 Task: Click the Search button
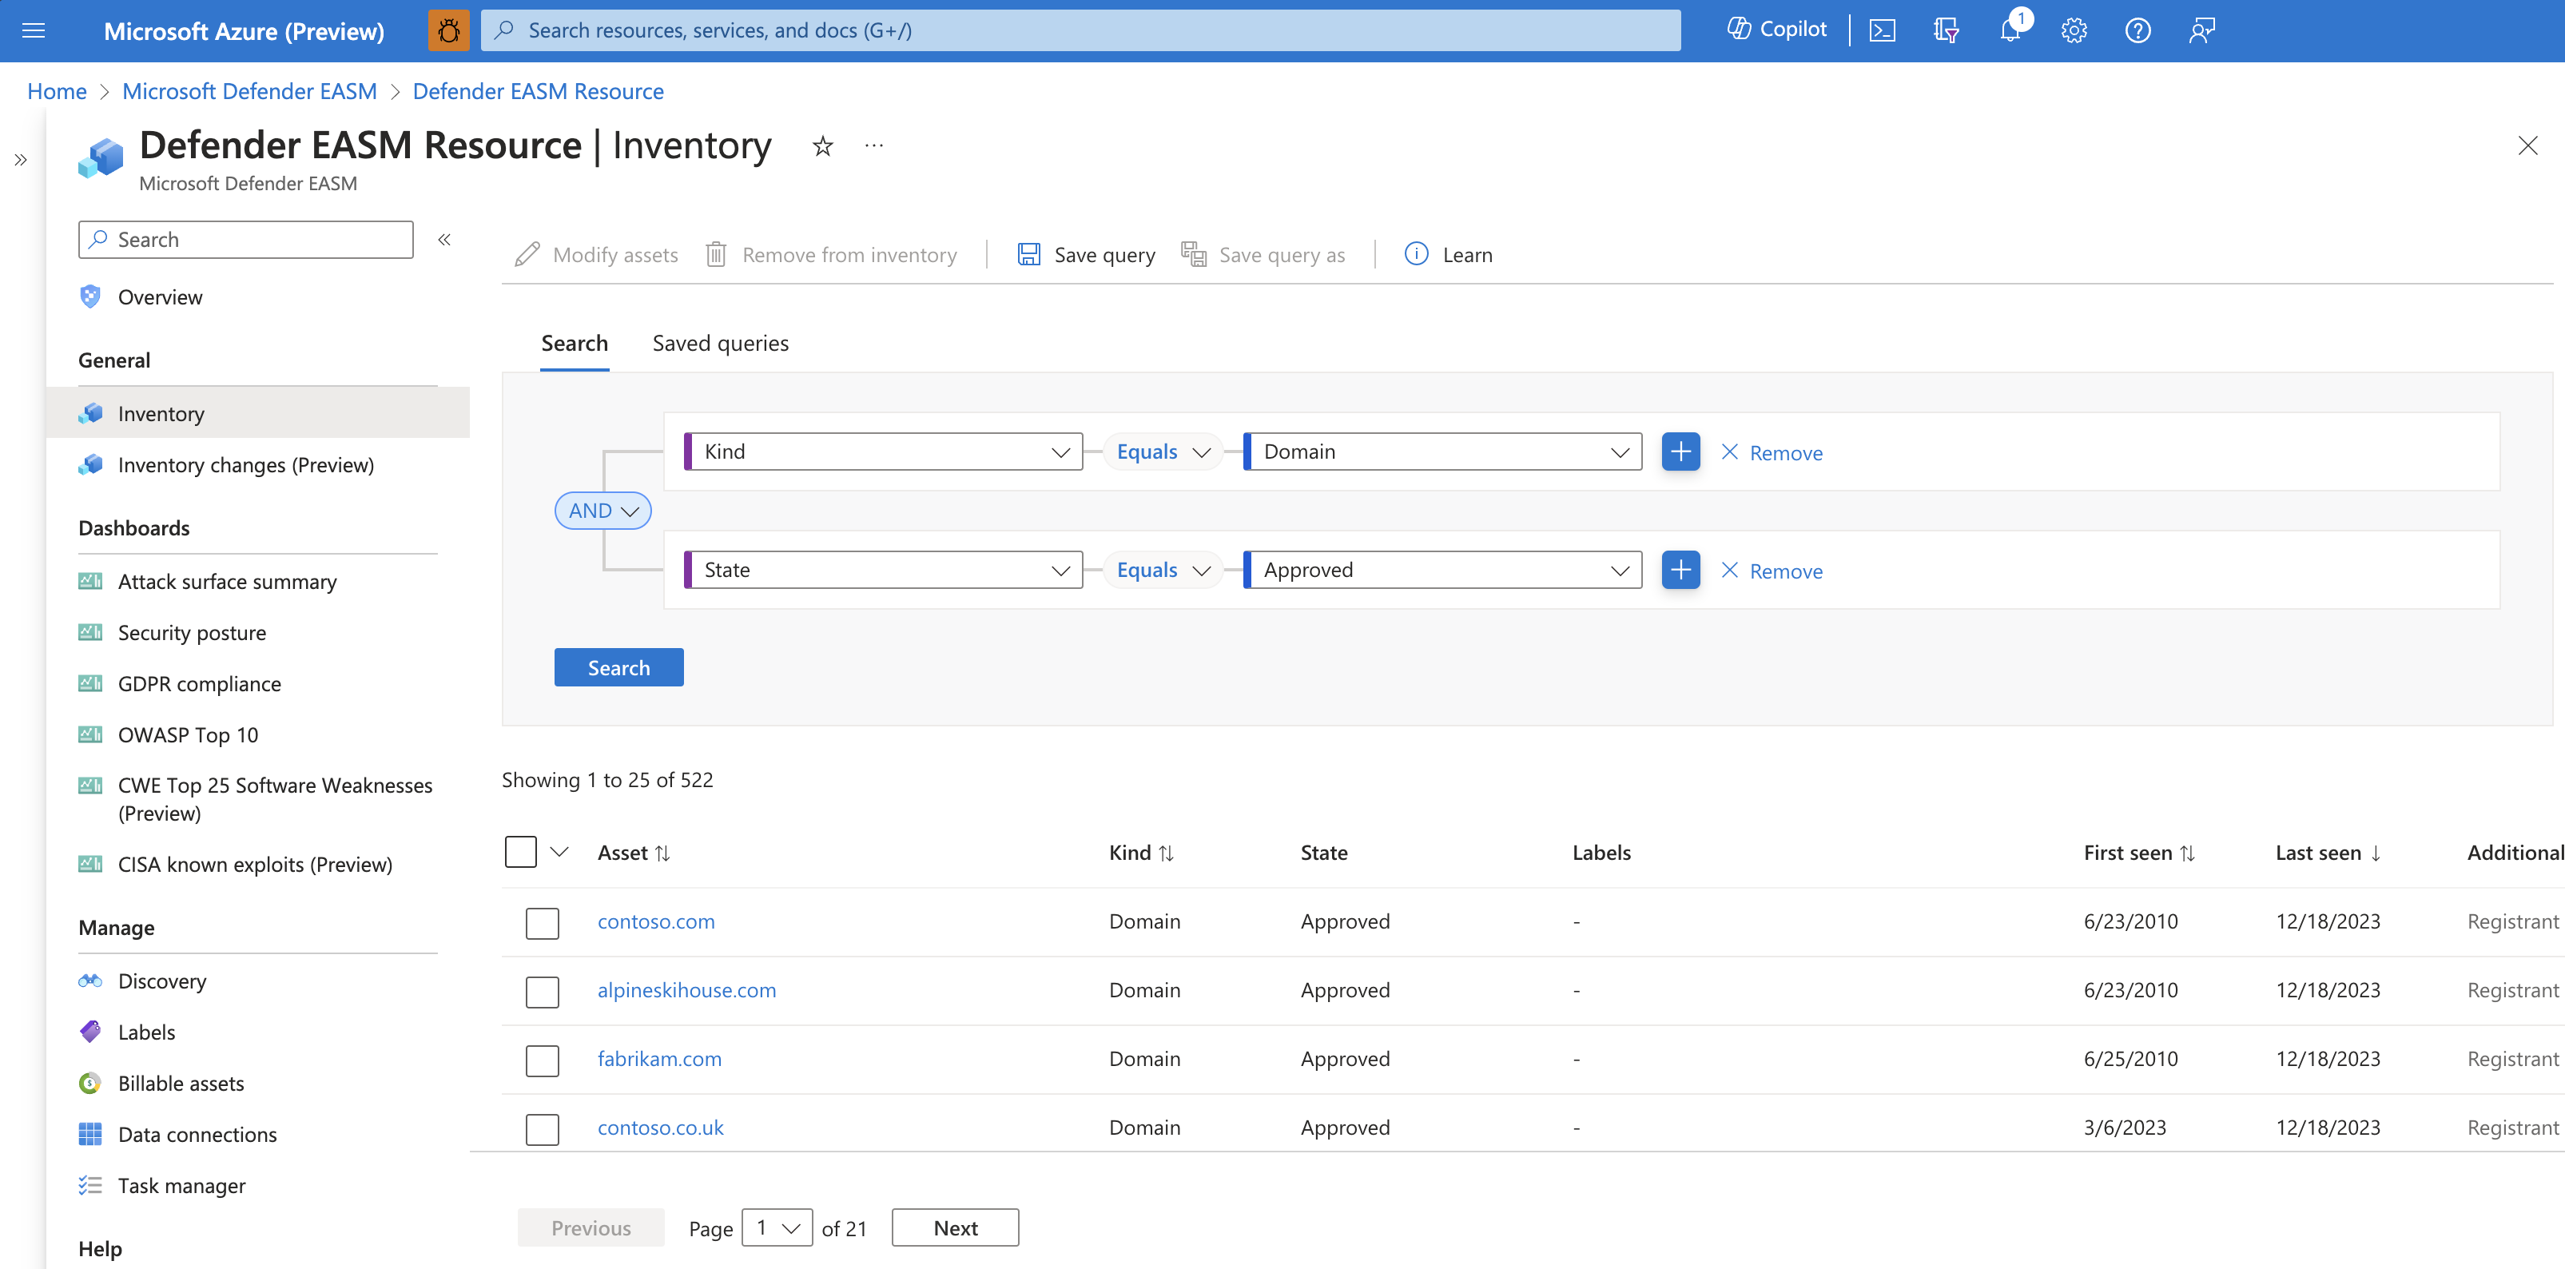click(620, 667)
